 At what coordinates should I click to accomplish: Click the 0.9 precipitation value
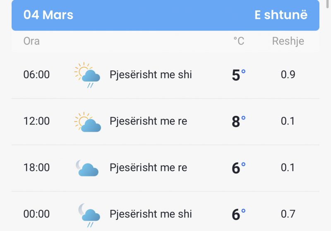(x=288, y=75)
